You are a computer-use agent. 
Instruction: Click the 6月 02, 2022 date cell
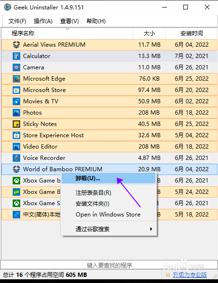[192, 101]
